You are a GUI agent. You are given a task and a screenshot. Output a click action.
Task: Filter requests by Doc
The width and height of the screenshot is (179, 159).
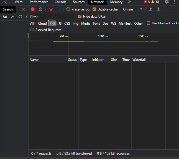coord(106,24)
